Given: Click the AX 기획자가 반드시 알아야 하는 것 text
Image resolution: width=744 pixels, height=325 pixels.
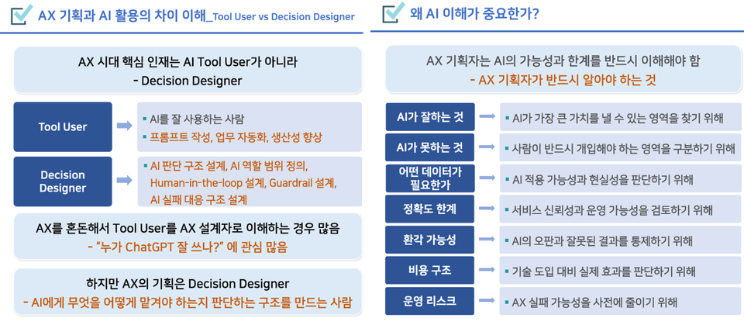Looking at the screenshot, I should click(x=563, y=79).
